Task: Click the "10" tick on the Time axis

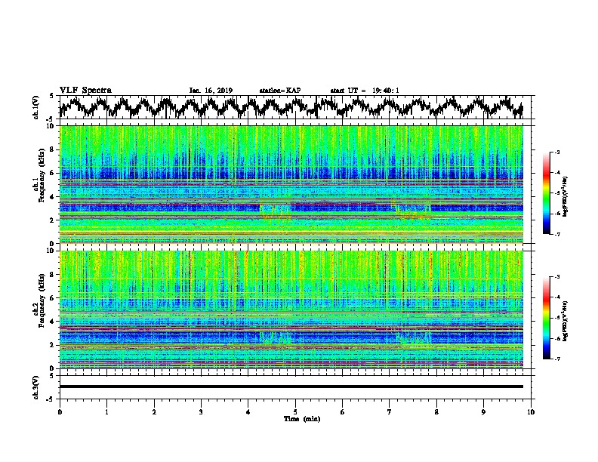Action: [531, 412]
